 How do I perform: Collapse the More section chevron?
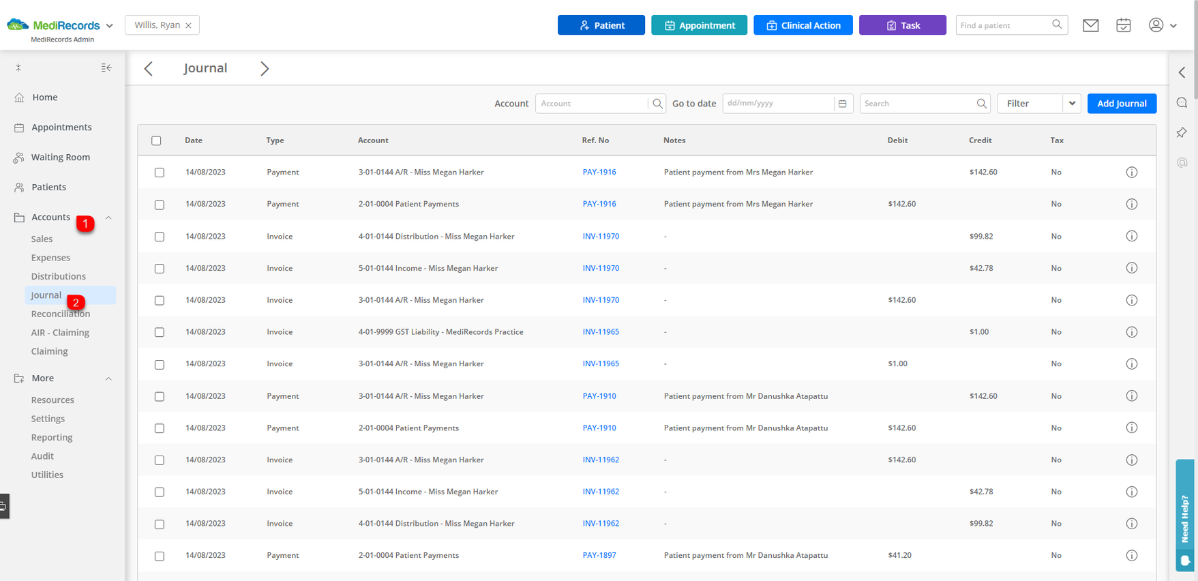(108, 378)
